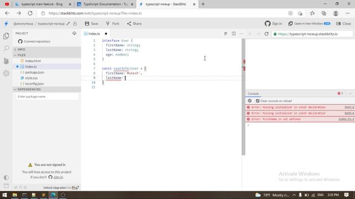355x199 pixels.
Task: Click browser refresh button
Action: [30, 13]
